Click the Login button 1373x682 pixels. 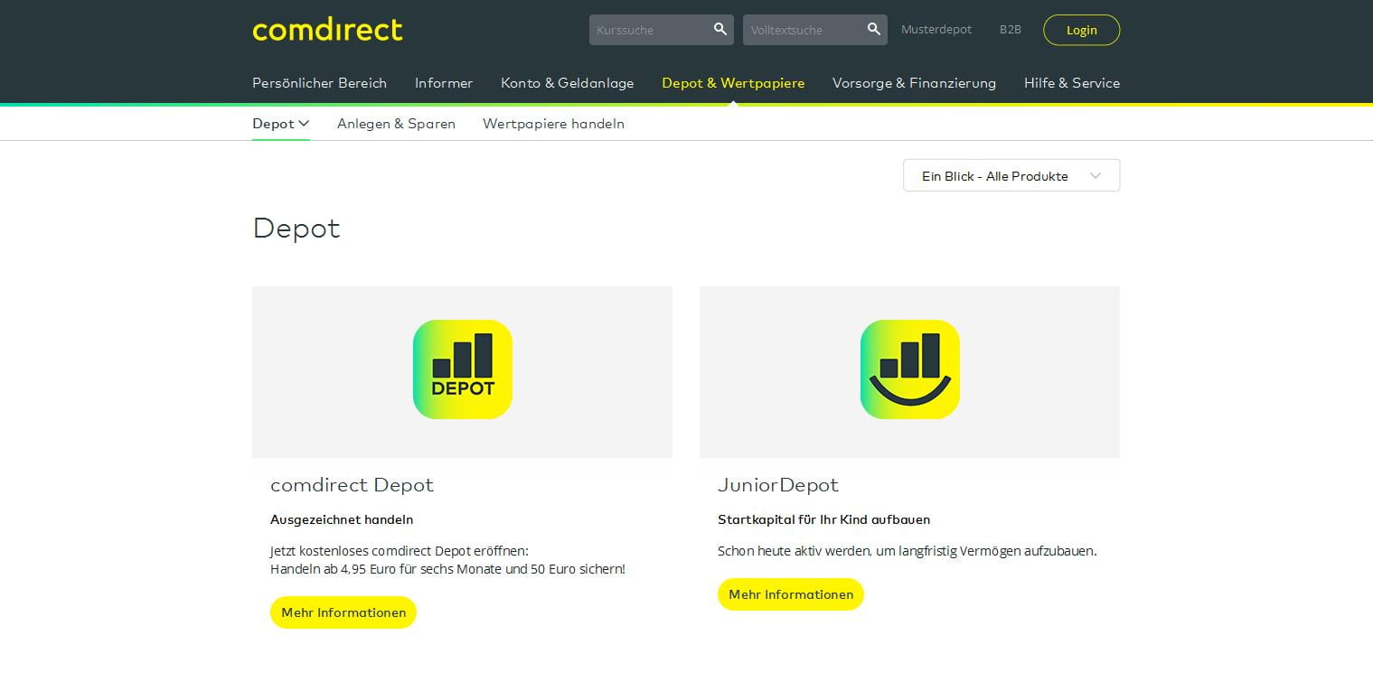1081,30
